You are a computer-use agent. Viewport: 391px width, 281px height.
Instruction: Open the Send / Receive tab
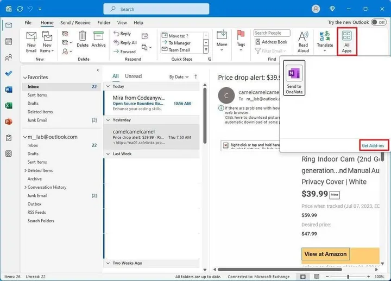(75, 23)
